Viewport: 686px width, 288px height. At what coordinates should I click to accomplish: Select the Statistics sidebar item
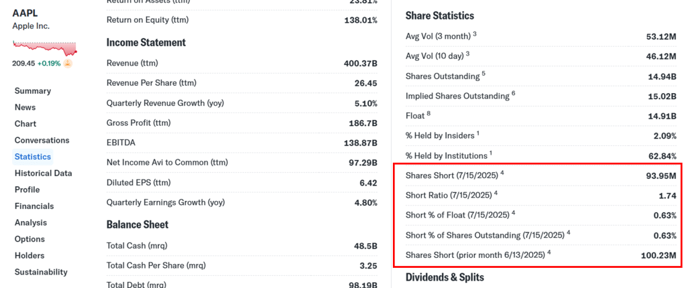point(33,157)
